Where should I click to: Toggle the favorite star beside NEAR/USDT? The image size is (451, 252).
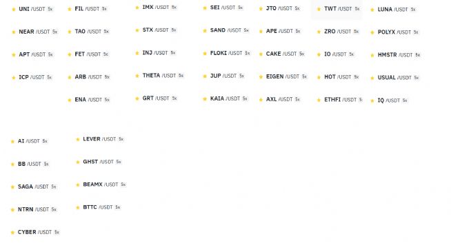(x=14, y=32)
